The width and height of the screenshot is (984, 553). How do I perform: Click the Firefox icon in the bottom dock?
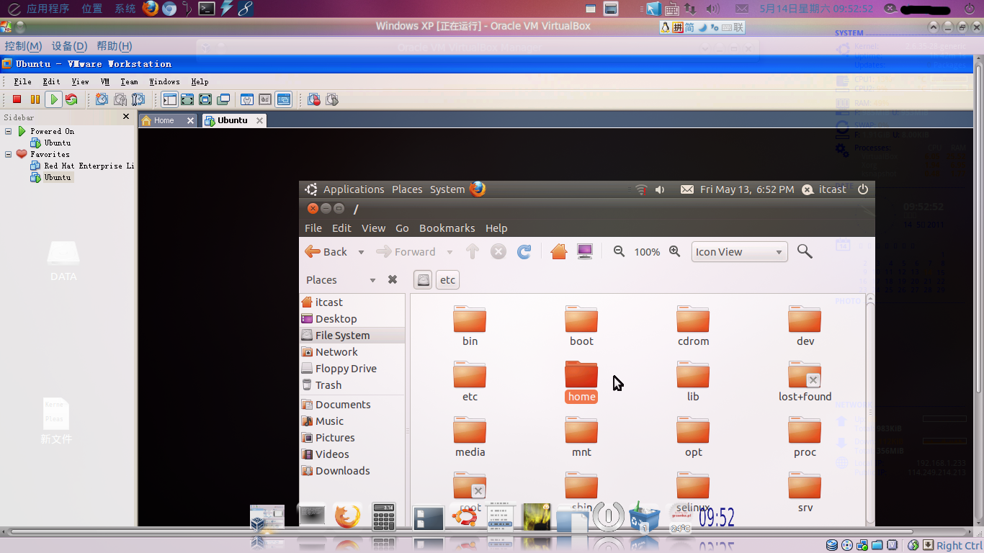point(347,516)
